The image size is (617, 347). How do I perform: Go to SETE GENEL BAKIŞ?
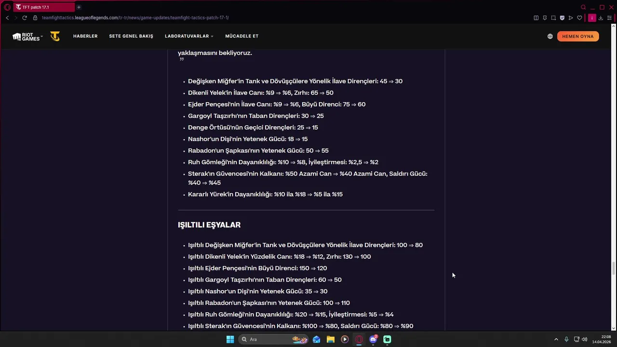pos(131,36)
